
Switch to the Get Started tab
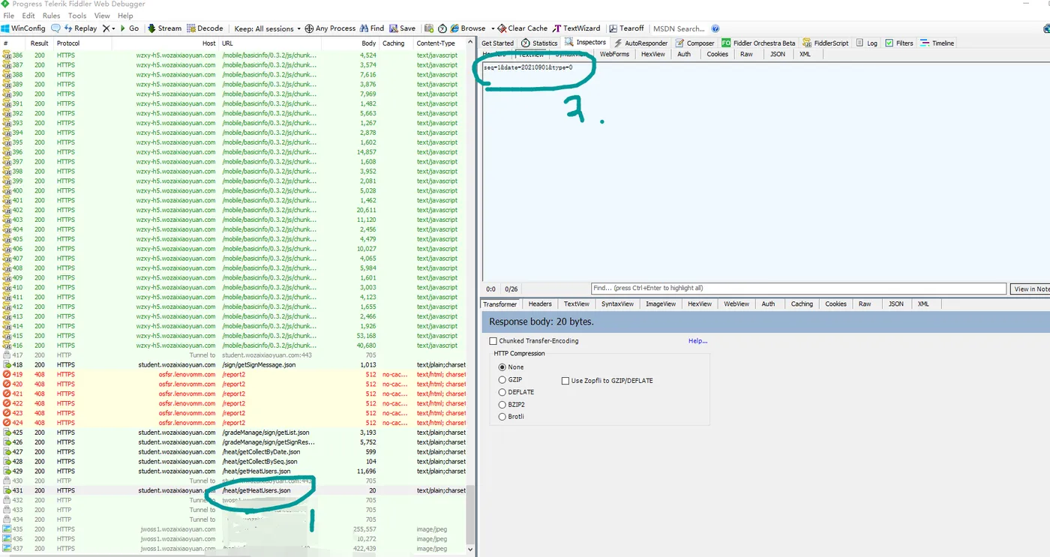(497, 43)
